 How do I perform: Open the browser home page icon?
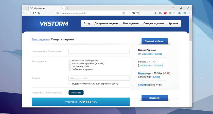coord(39,13)
